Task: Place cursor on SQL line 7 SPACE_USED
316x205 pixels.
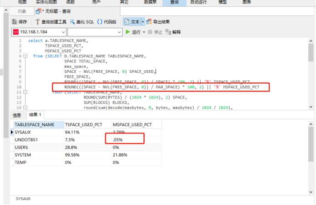Action: pyautogui.click(x=142, y=72)
